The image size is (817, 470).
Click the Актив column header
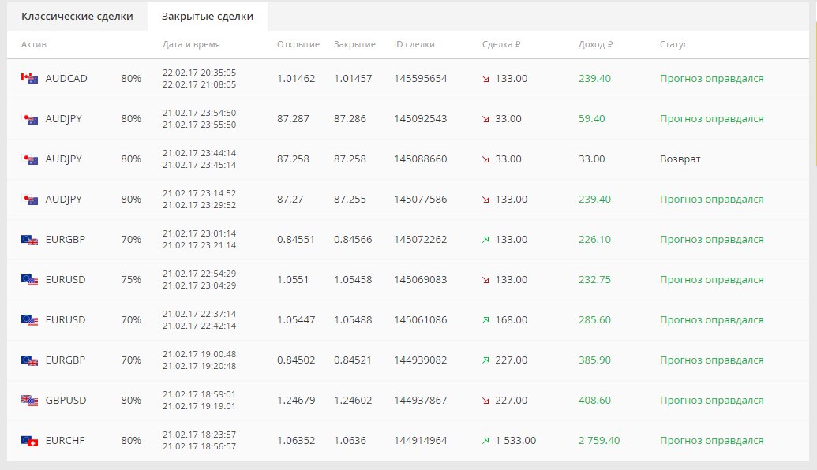tap(34, 45)
